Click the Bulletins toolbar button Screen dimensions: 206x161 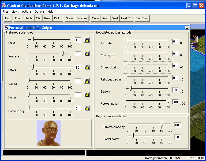tap(82, 18)
